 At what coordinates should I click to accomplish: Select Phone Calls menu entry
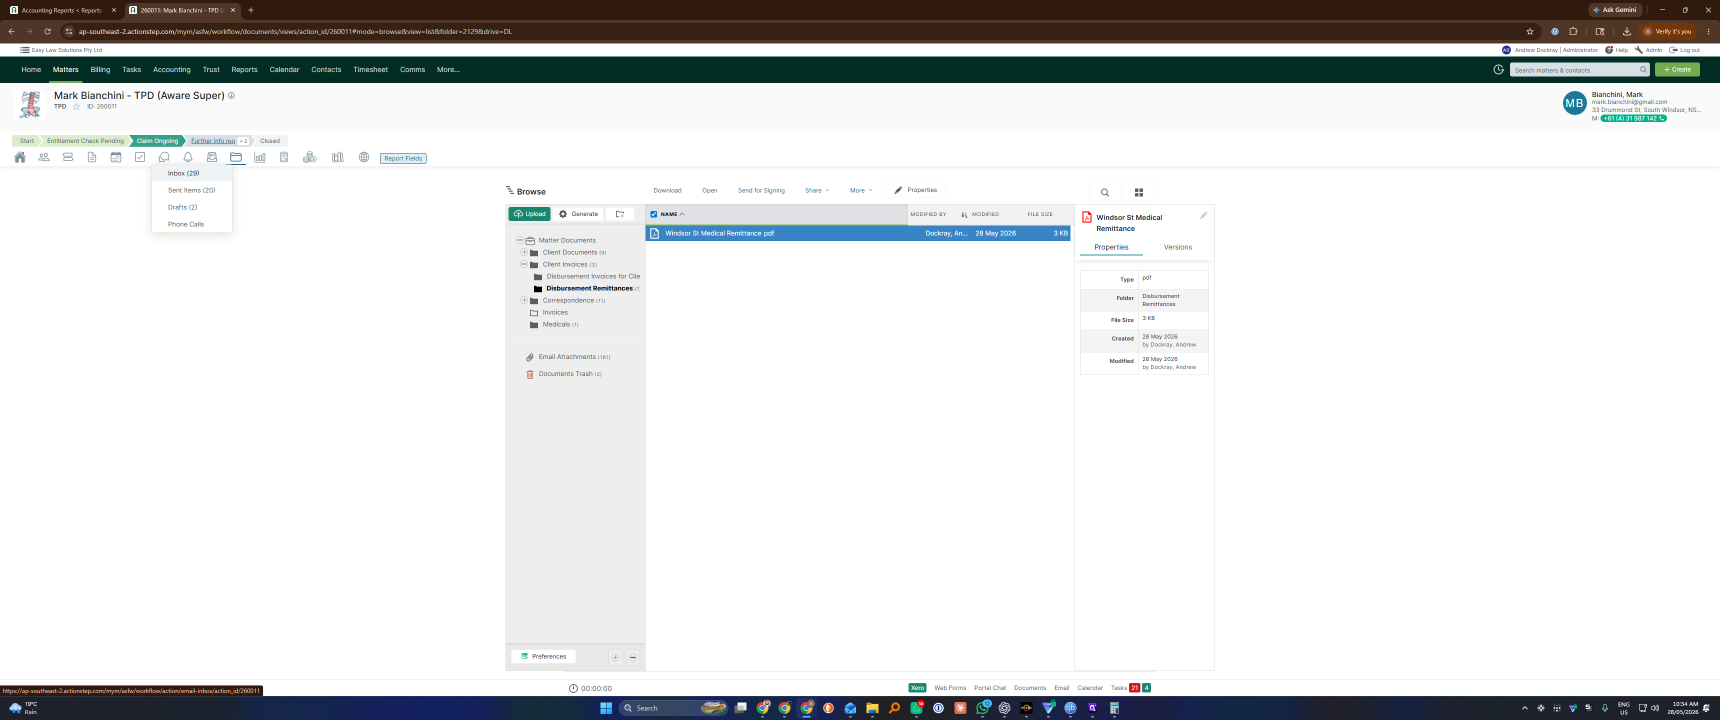[191, 224]
